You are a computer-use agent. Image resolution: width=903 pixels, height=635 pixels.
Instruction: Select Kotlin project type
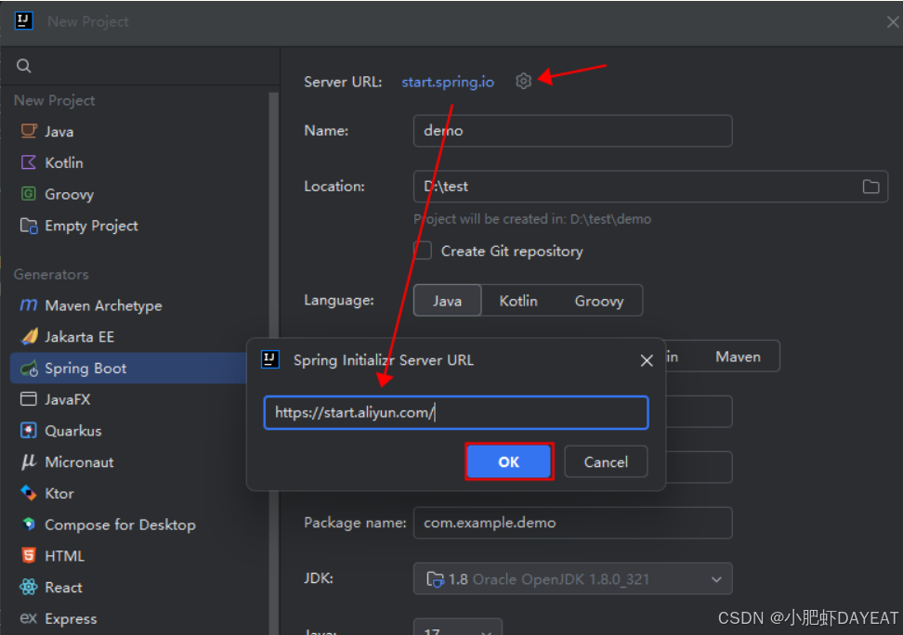point(64,162)
